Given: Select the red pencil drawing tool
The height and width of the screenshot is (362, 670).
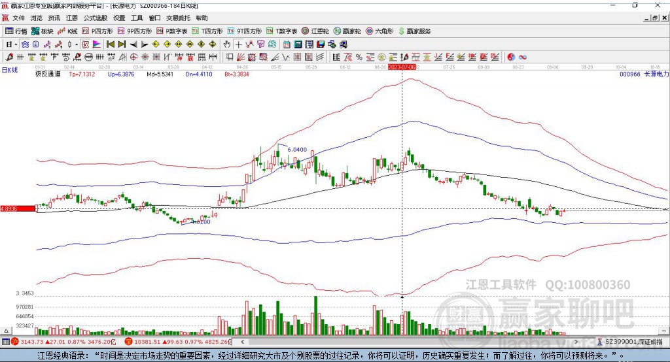Looking at the screenshot, I should click(x=9, y=57).
